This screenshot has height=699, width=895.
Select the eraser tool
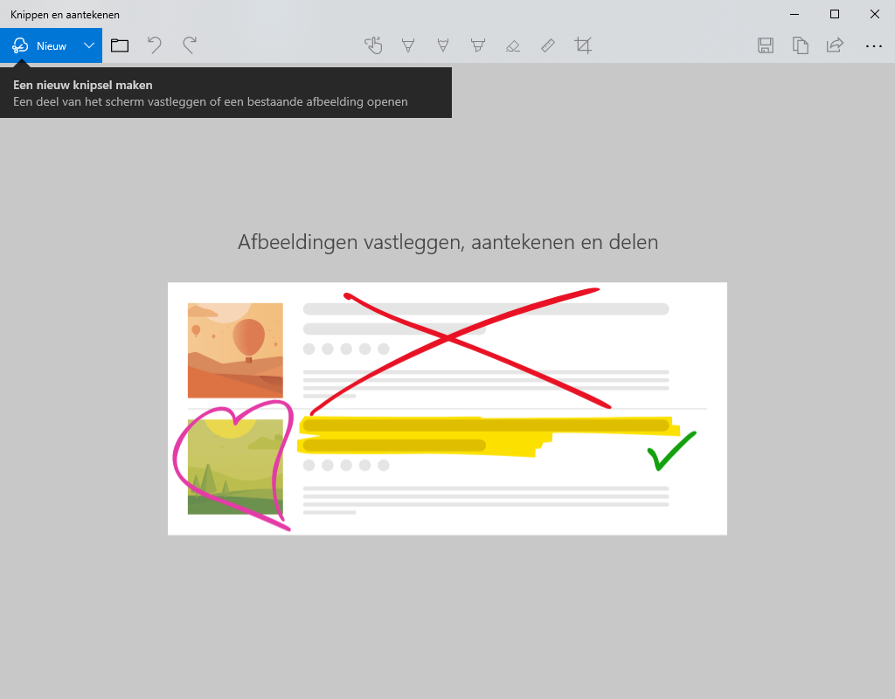(x=512, y=45)
